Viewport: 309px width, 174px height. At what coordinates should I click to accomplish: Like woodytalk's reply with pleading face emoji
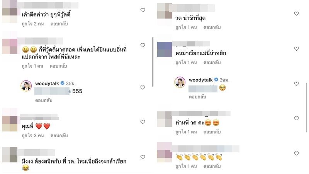pos(296,84)
